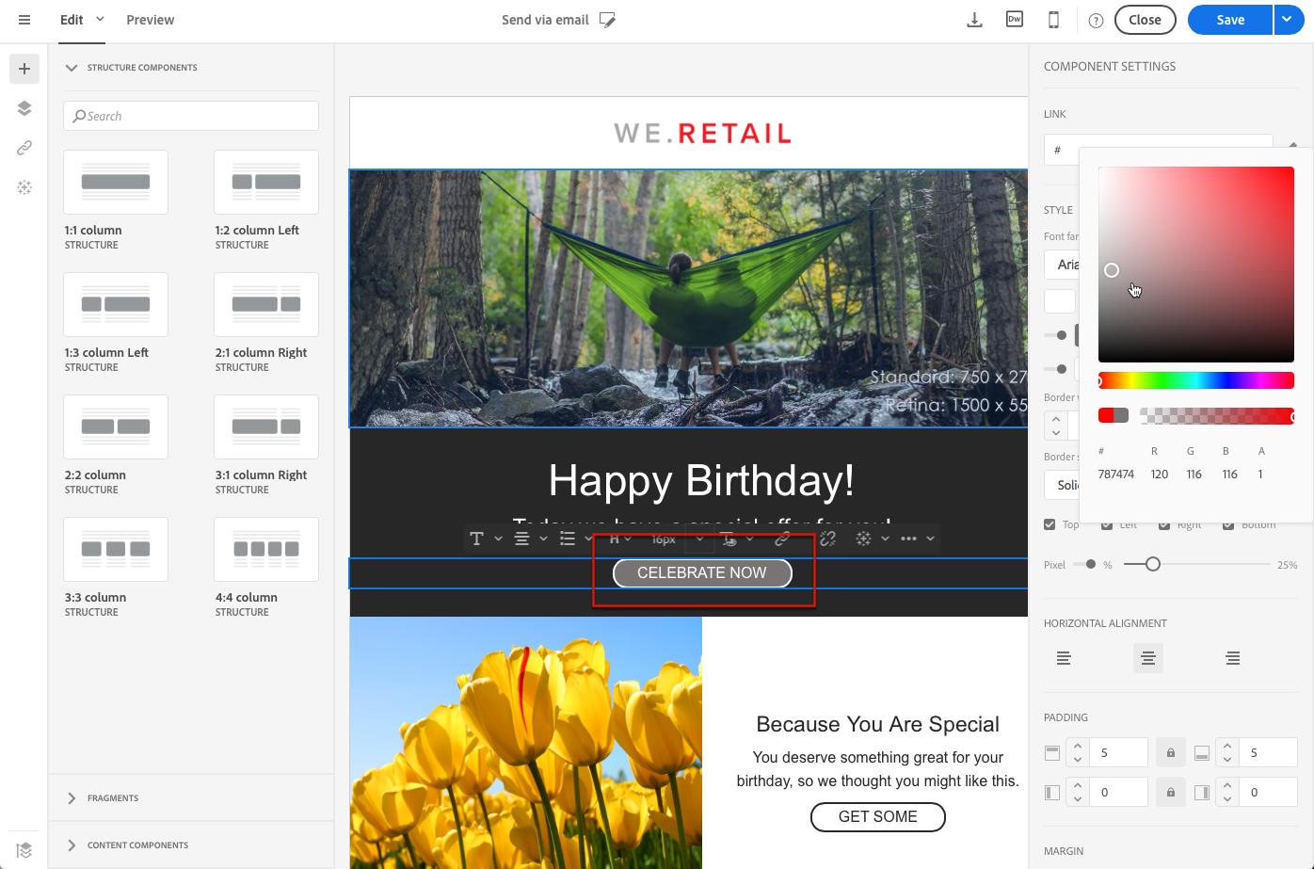Viewport: 1314px width, 869px height.
Task: Select the right horizontal alignment icon
Action: 1232,658
